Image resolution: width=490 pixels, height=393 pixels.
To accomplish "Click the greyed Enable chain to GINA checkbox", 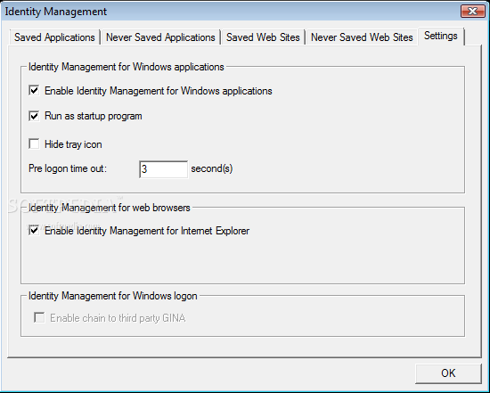I will point(39,317).
